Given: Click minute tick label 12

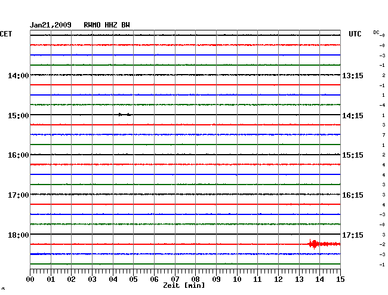Looking at the screenshot, I should [x=278, y=279].
